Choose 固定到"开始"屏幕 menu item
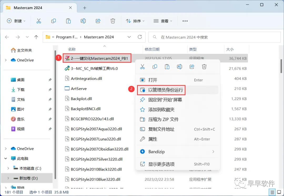 click(178, 100)
